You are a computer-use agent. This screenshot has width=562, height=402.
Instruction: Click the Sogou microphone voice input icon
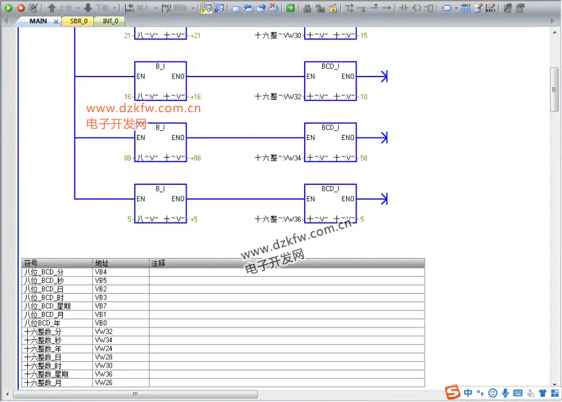[506, 393]
